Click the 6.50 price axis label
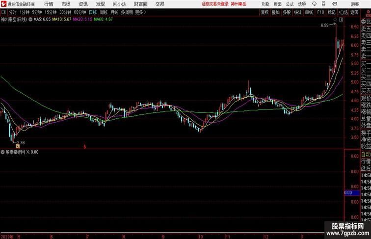Image resolution: width=371 pixels, height=239 pixels. 355,27
